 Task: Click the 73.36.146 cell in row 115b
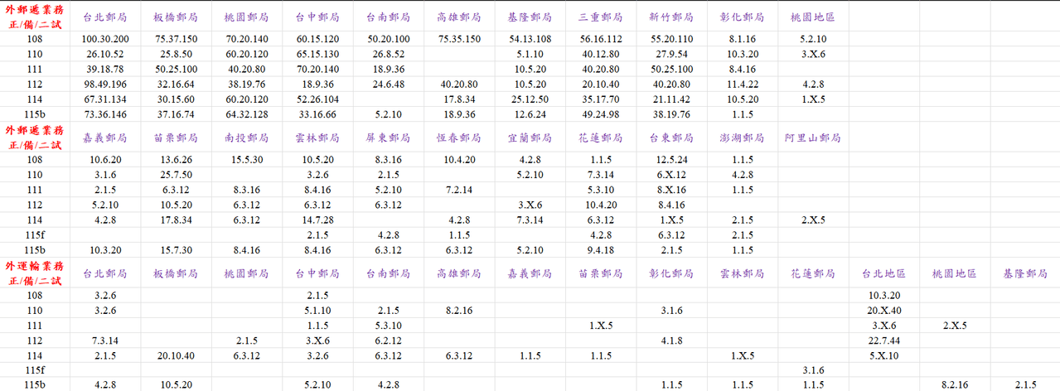click(x=105, y=114)
